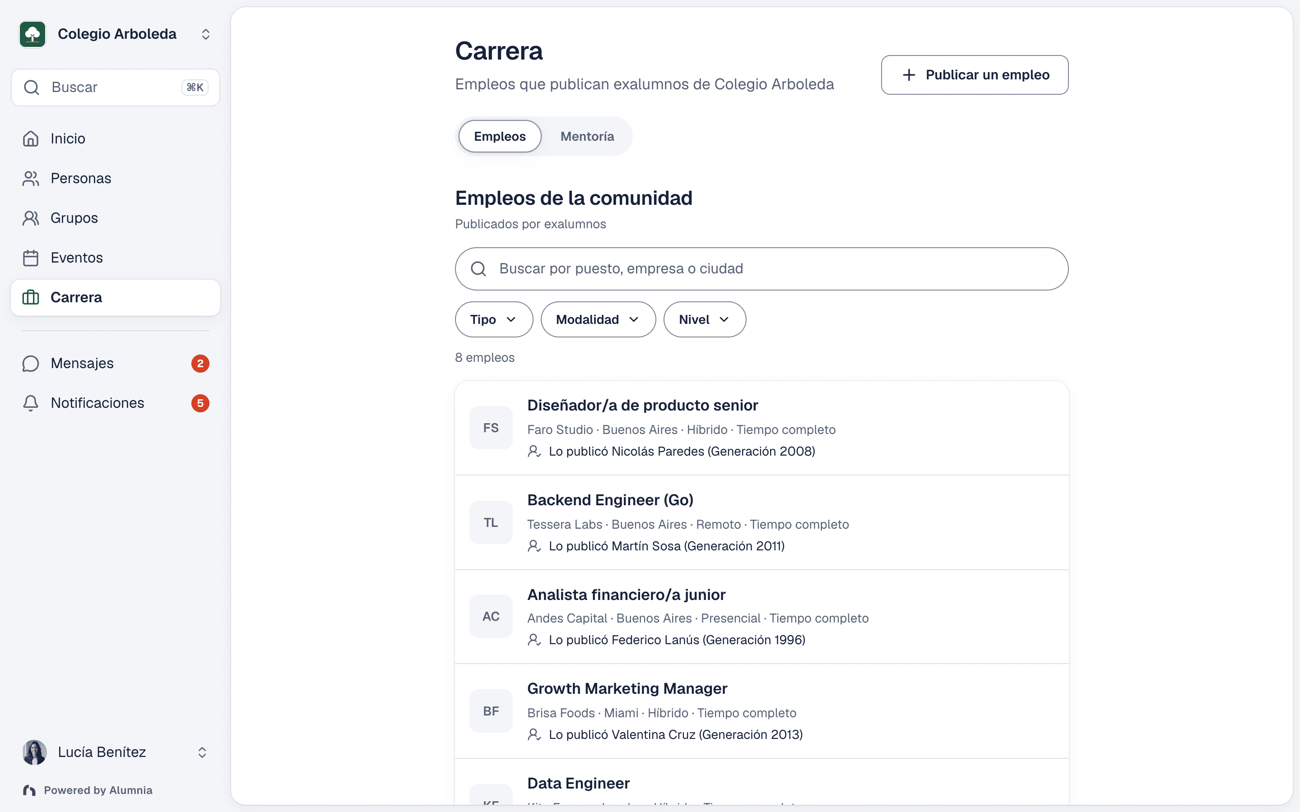The image size is (1300, 812).
Task: Open Eventos calendar icon
Action: pos(31,258)
